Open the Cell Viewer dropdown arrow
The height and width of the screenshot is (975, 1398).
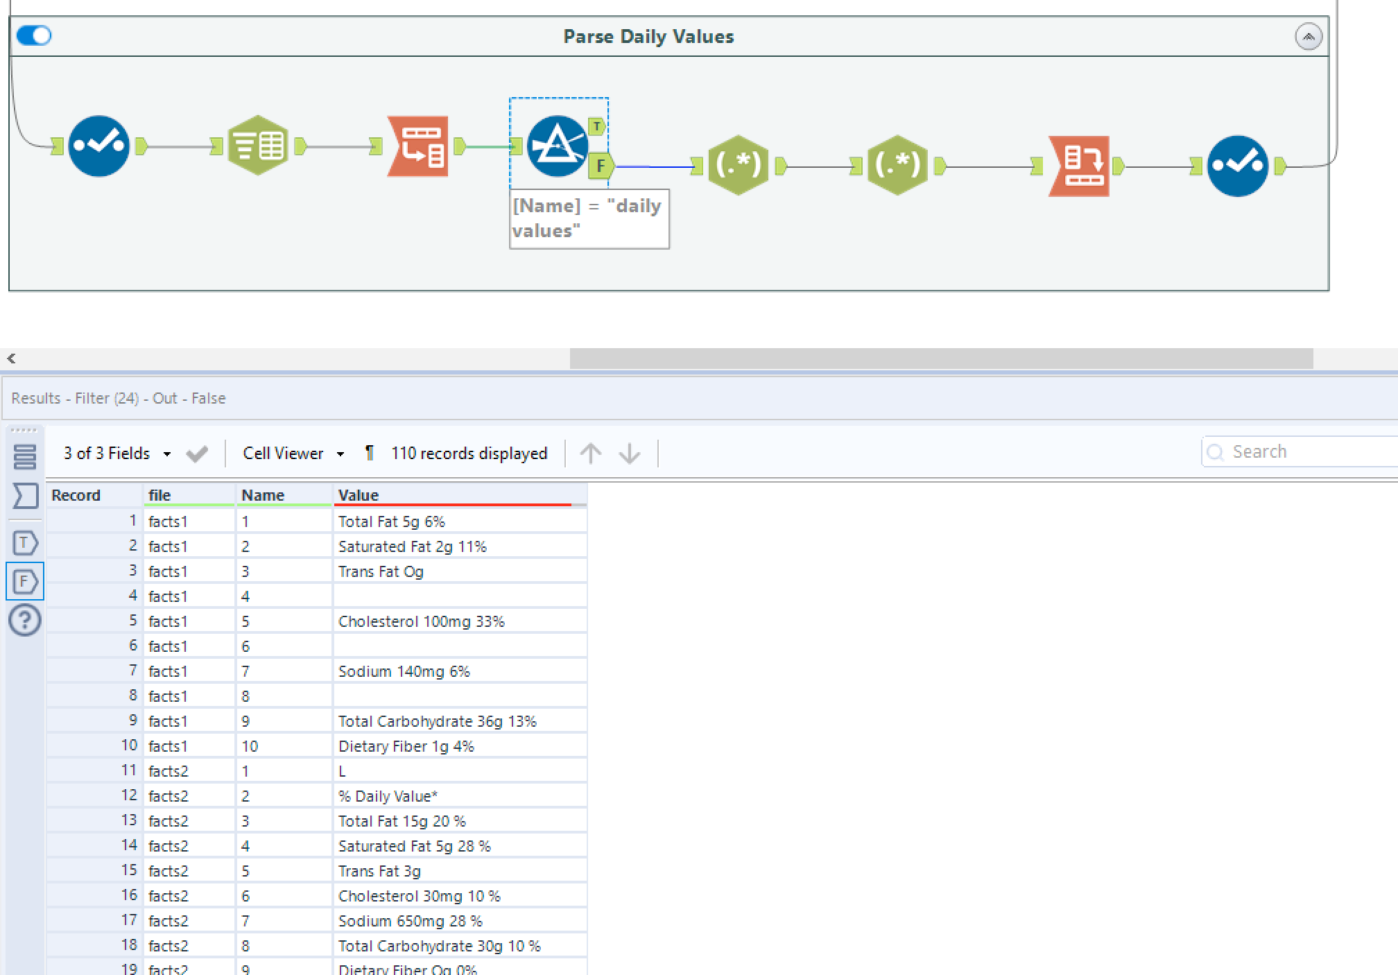pos(340,453)
